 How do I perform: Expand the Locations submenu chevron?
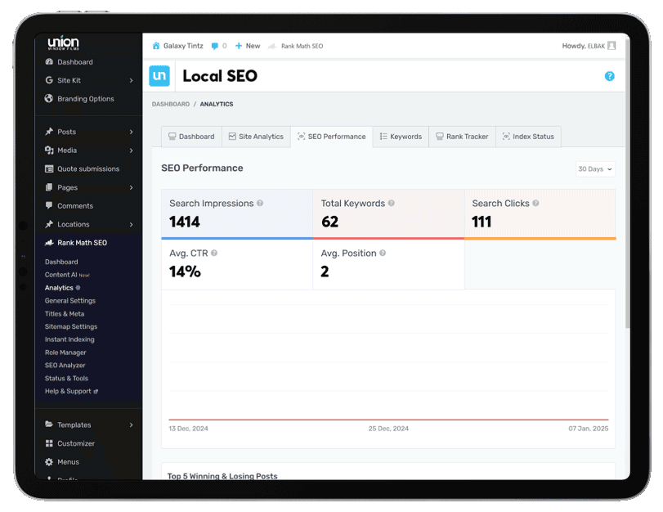[x=131, y=224]
